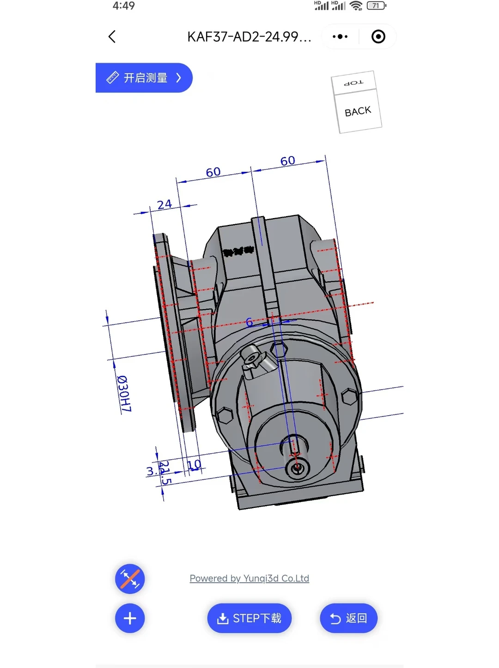499x668 pixels.
Task: Tap the Wi-Fi icon in status bar
Action: 356,6
